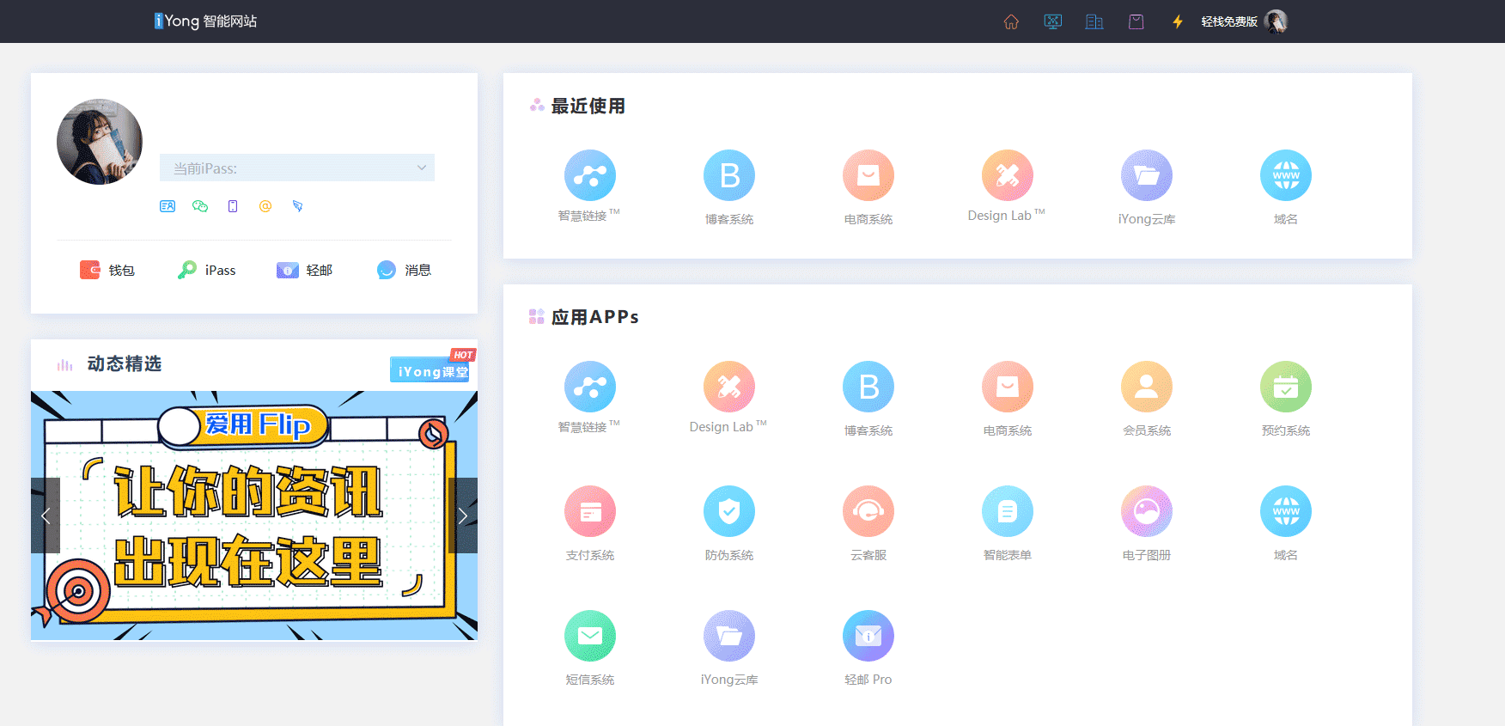Viewport: 1505px width, 726px height.
Task: Show previous banner in the 动态精选 carousel
Action: 46,516
